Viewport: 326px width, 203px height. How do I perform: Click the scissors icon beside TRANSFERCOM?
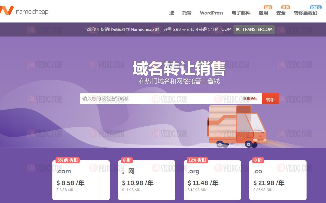tap(238, 30)
